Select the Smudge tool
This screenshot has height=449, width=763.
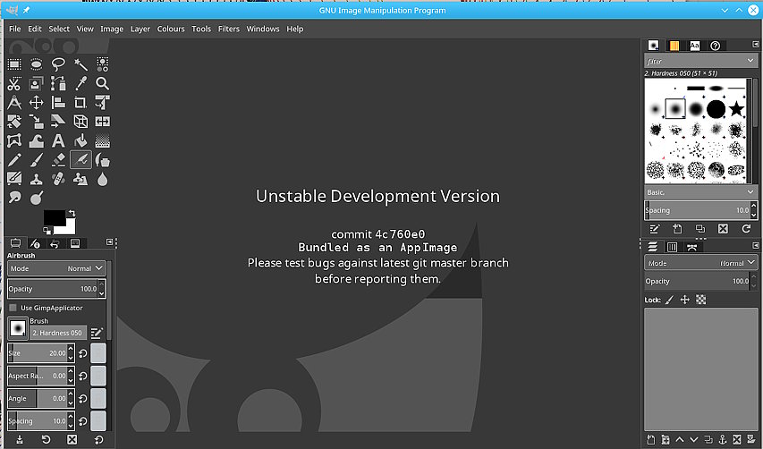tap(14, 198)
